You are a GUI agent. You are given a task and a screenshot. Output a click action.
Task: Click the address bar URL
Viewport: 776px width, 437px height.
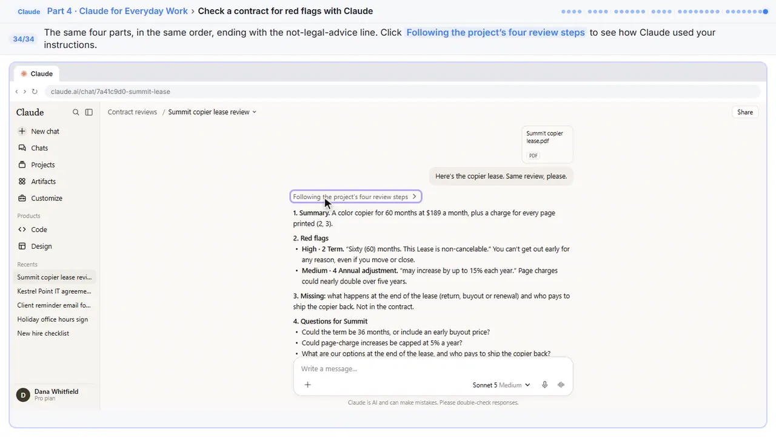(110, 92)
